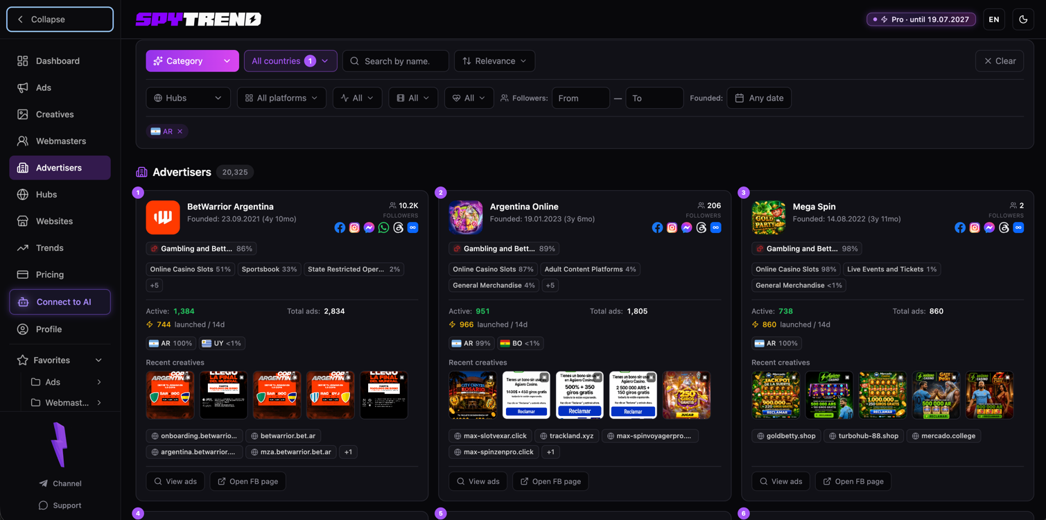
Task: Remove the AR country filter chip
Action: (x=180, y=131)
